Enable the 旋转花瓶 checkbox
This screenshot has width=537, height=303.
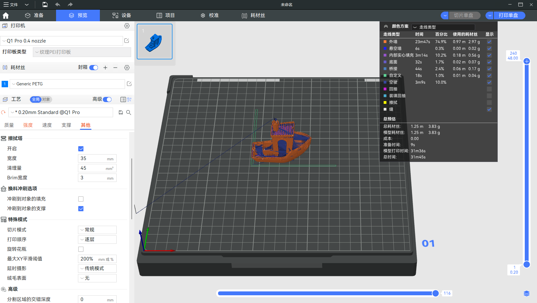(81, 249)
